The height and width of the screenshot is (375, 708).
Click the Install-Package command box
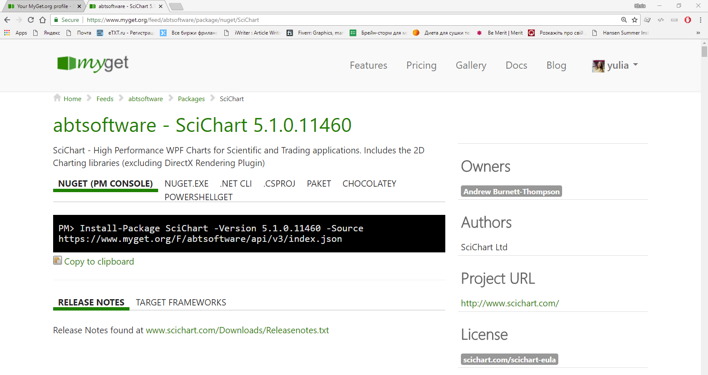pyautogui.click(x=249, y=233)
